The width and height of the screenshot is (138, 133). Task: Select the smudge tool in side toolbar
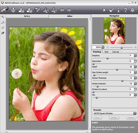click(3, 33)
